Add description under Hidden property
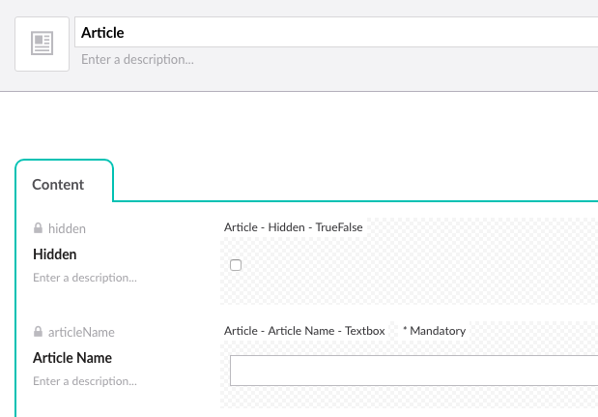 coord(85,278)
